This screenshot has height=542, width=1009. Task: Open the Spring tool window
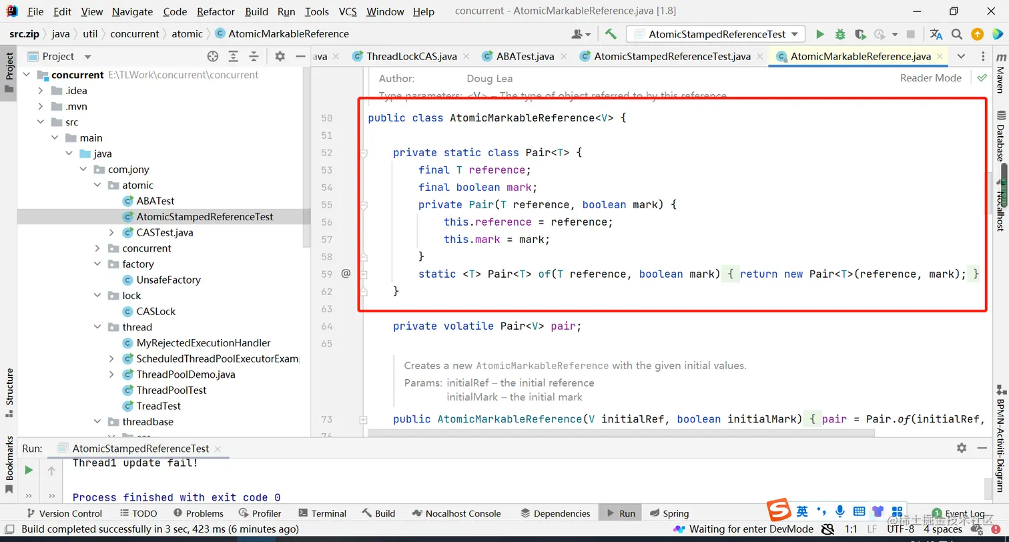tap(668, 513)
